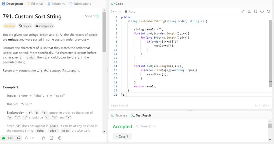Click the Ln 21, Col 4 status text
The height and width of the screenshot is (144, 274).
pos(262,105)
